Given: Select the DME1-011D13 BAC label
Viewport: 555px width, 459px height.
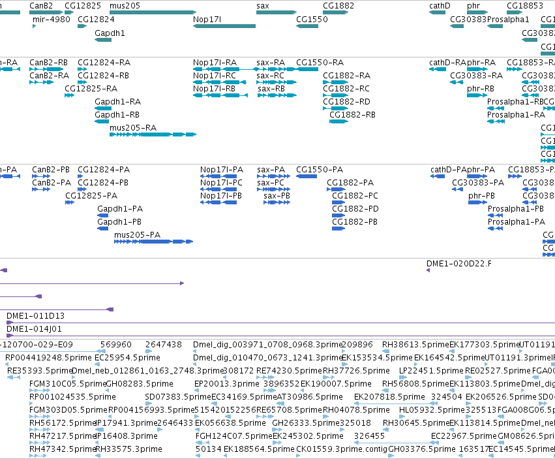Looking at the screenshot, I should click(x=35, y=316).
